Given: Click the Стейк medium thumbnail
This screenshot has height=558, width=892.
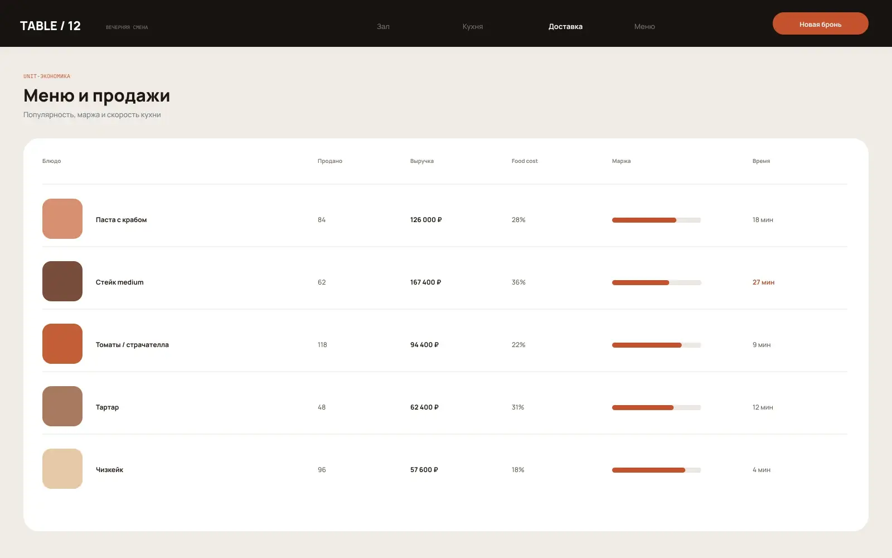Looking at the screenshot, I should click(62, 281).
